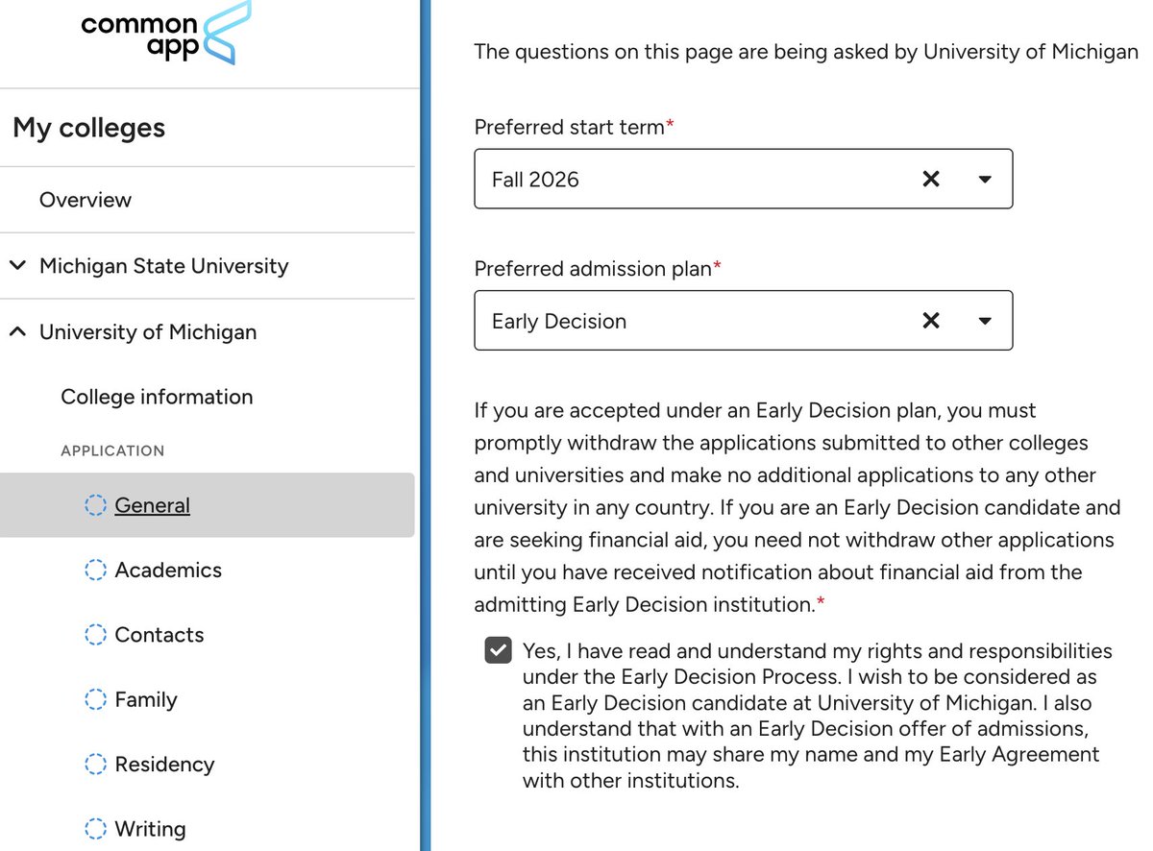Go to the Academics section
The height and width of the screenshot is (851, 1153).
pyautogui.click(x=168, y=570)
